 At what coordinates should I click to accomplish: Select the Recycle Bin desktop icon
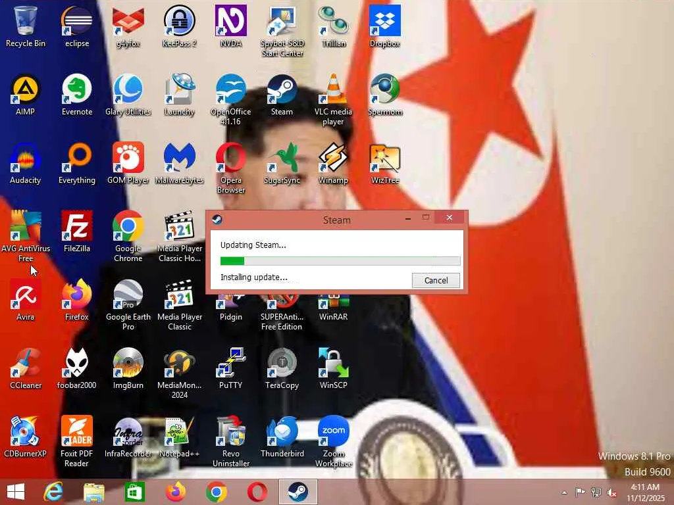click(x=26, y=26)
